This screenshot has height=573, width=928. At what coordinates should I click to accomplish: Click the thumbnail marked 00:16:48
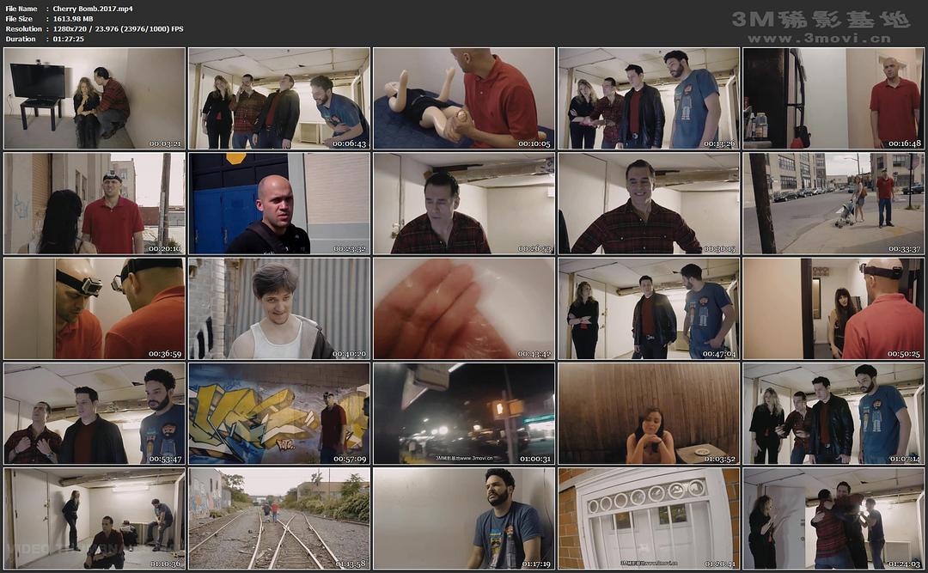[x=833, y=99]
